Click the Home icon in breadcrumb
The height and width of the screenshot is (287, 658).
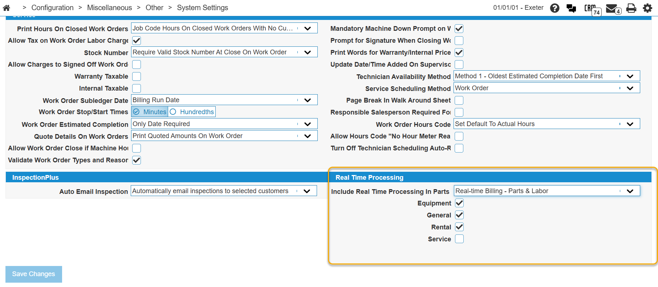7,8
